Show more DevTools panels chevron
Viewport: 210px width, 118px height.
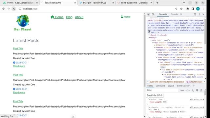[x=181, y=14]
